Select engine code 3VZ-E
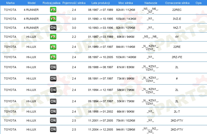 point(177,19)
